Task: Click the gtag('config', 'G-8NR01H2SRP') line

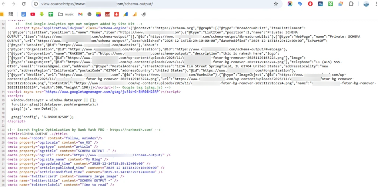Action: (43, 117)
